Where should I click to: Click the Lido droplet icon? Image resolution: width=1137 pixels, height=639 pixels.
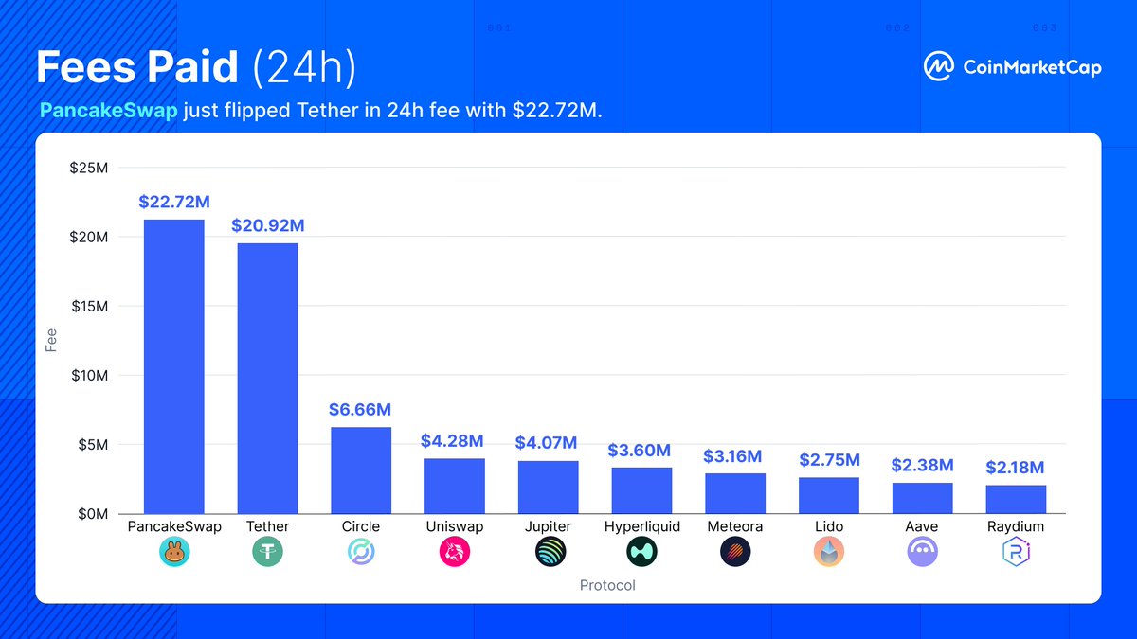829,552
